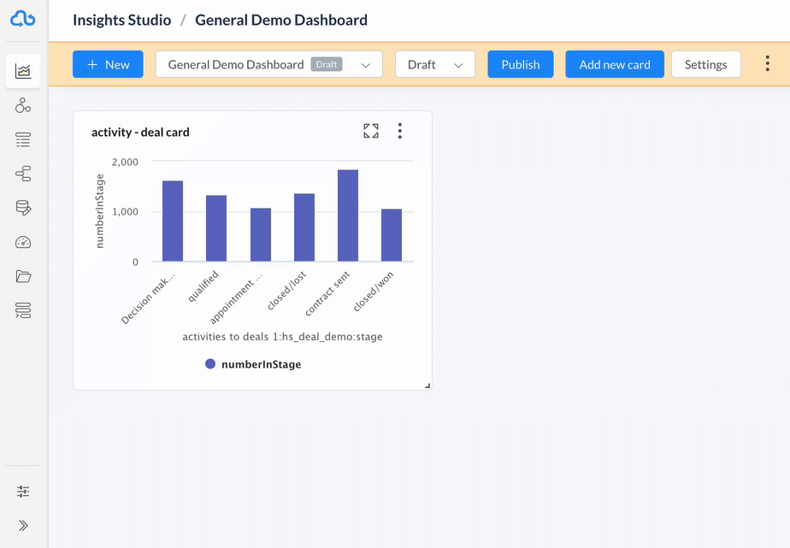790x548 pixels.
Task: Click the Publish button
Action: 521,64
